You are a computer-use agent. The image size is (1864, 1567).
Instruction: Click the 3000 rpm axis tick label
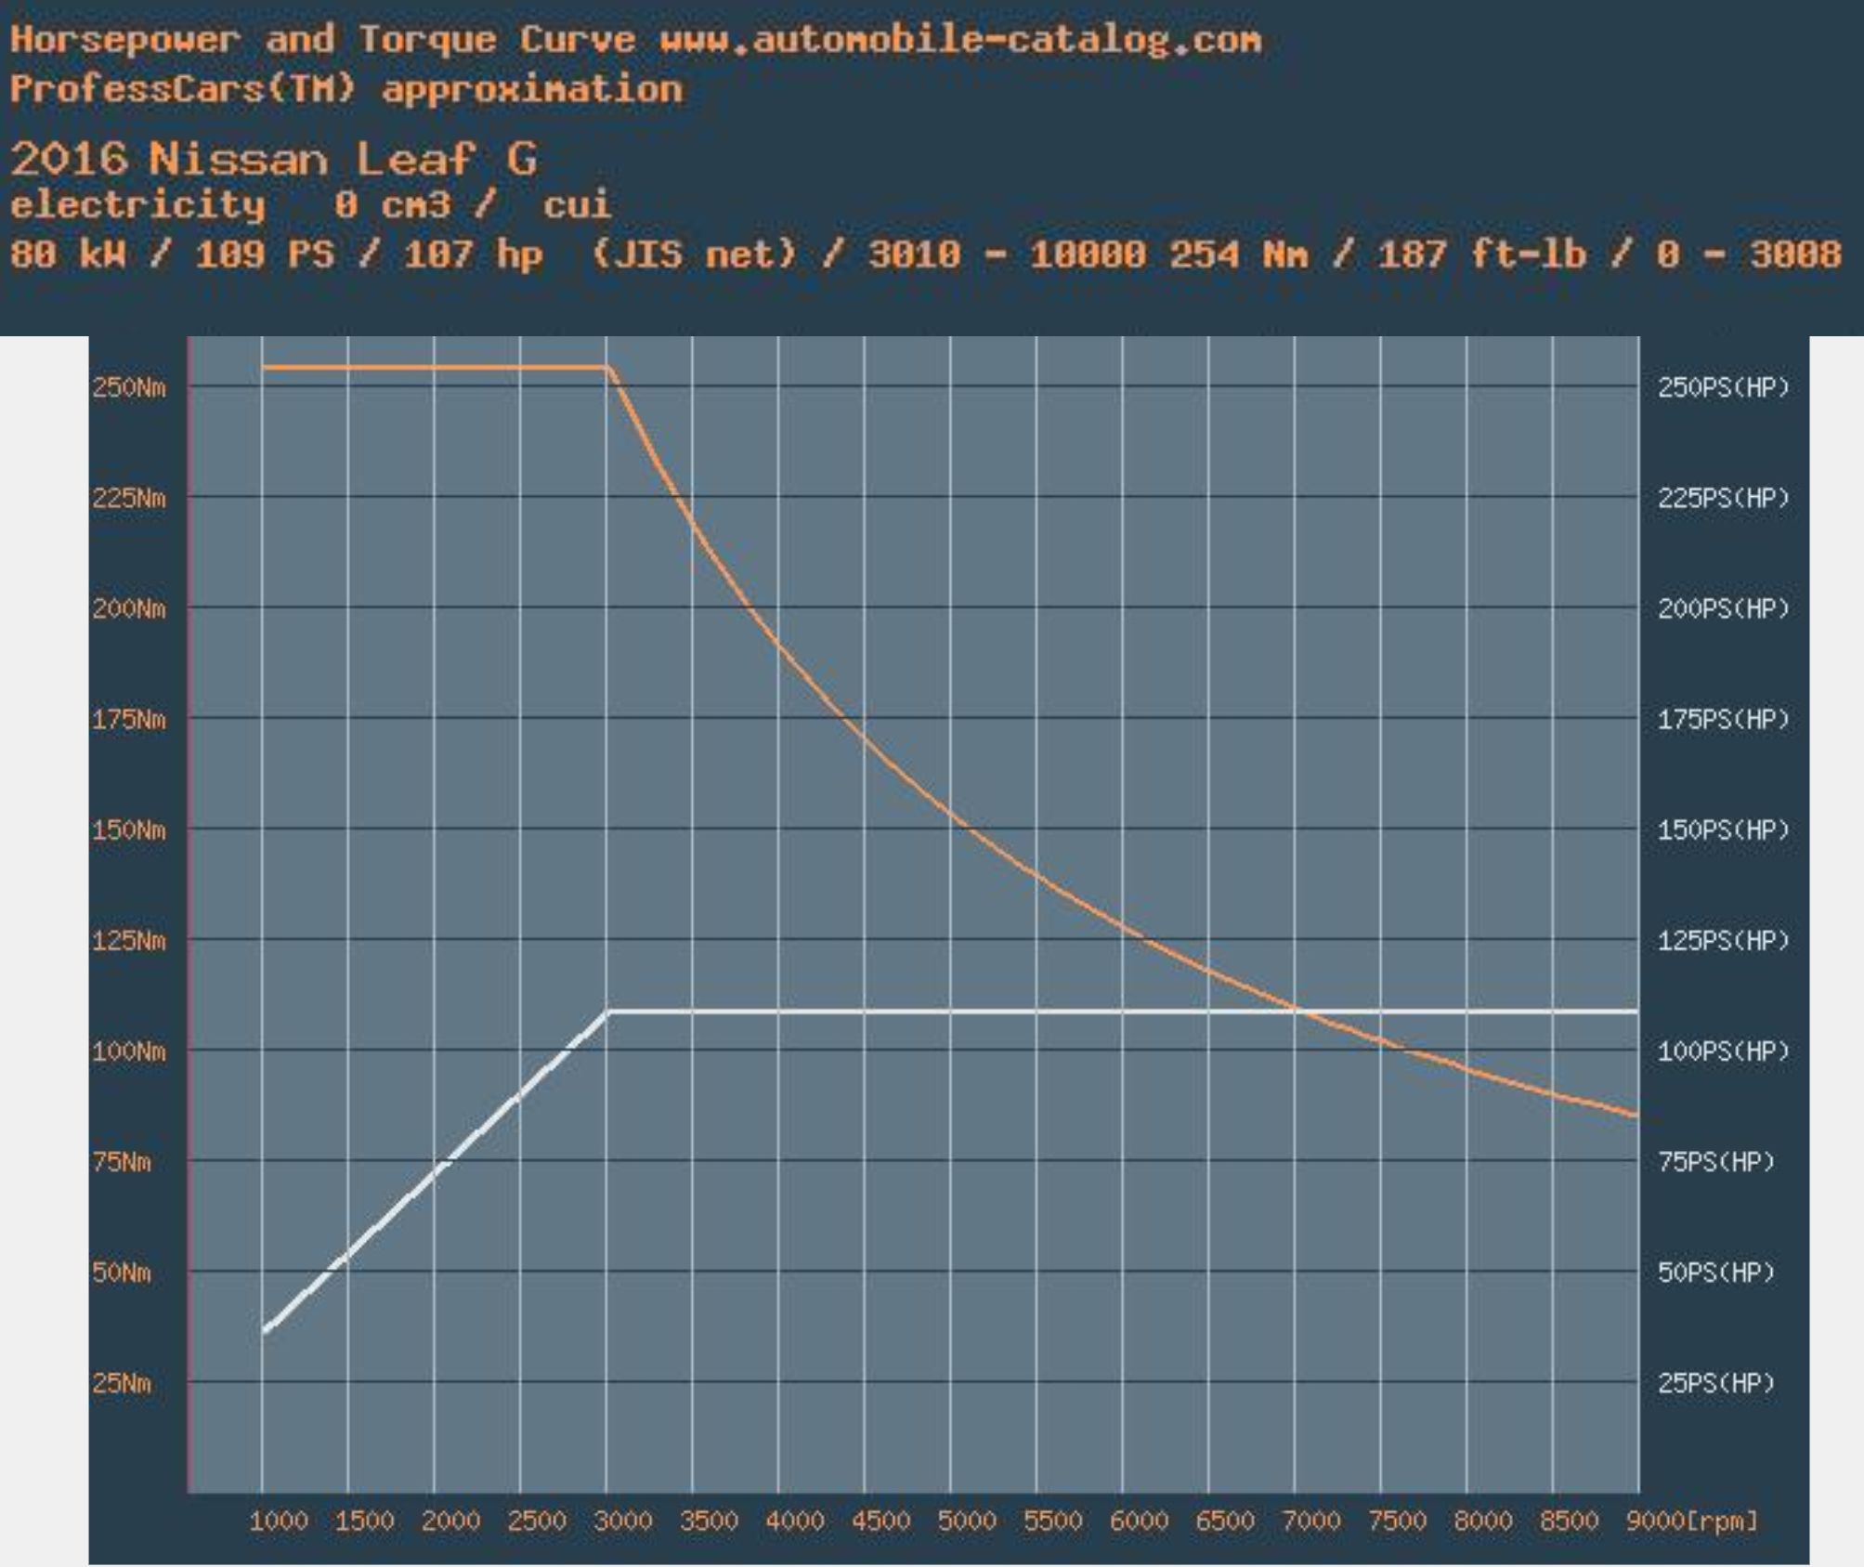[622, 1521]
